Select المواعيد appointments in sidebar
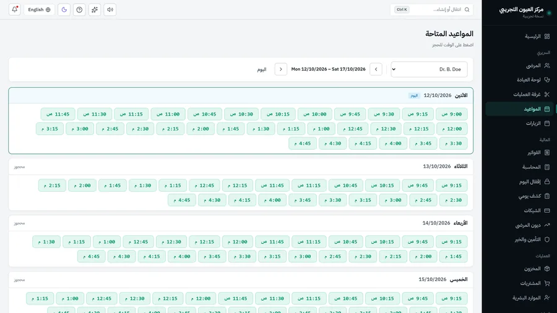Image resolution: width=557 pixels, height=313 pixels. pos(519,109)
